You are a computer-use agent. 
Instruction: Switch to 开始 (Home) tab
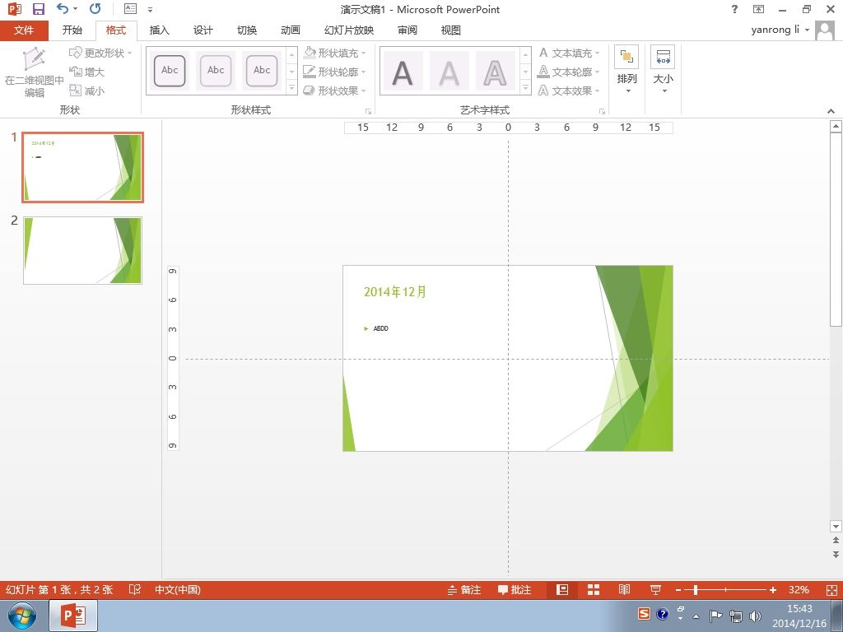pos(72,30)
